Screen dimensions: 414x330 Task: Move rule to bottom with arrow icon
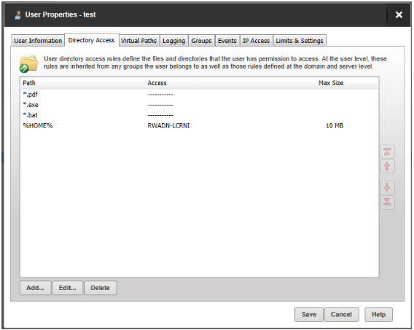coord(387,203)
